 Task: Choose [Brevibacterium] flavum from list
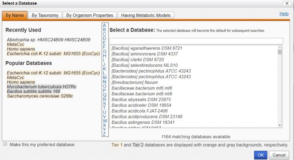(135, 82)
